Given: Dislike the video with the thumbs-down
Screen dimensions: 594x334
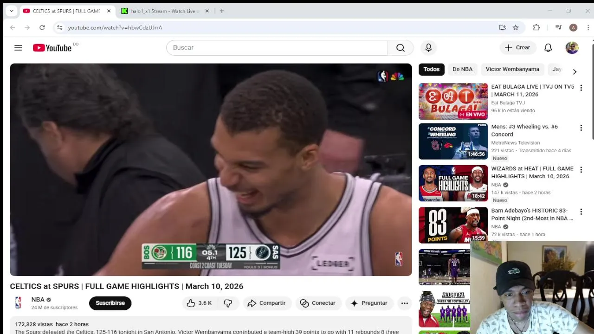Looking at the screenshot, I should click(x=228, y=303).
